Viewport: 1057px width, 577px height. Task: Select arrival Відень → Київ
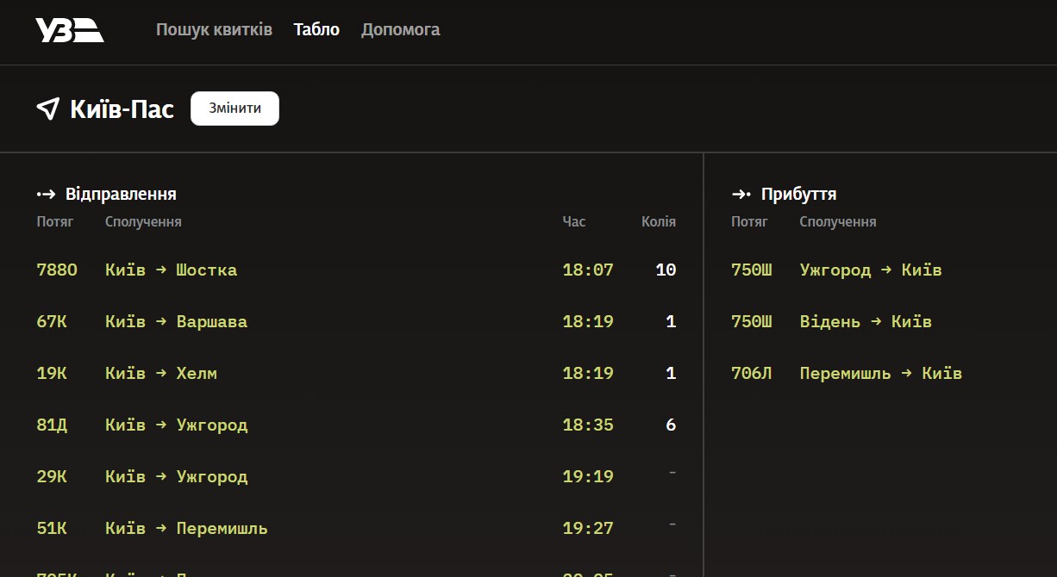coord(865,322)
